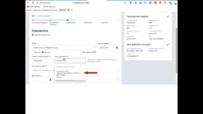
Task: Click the Дата рождения input field
Action: (108, 47)
